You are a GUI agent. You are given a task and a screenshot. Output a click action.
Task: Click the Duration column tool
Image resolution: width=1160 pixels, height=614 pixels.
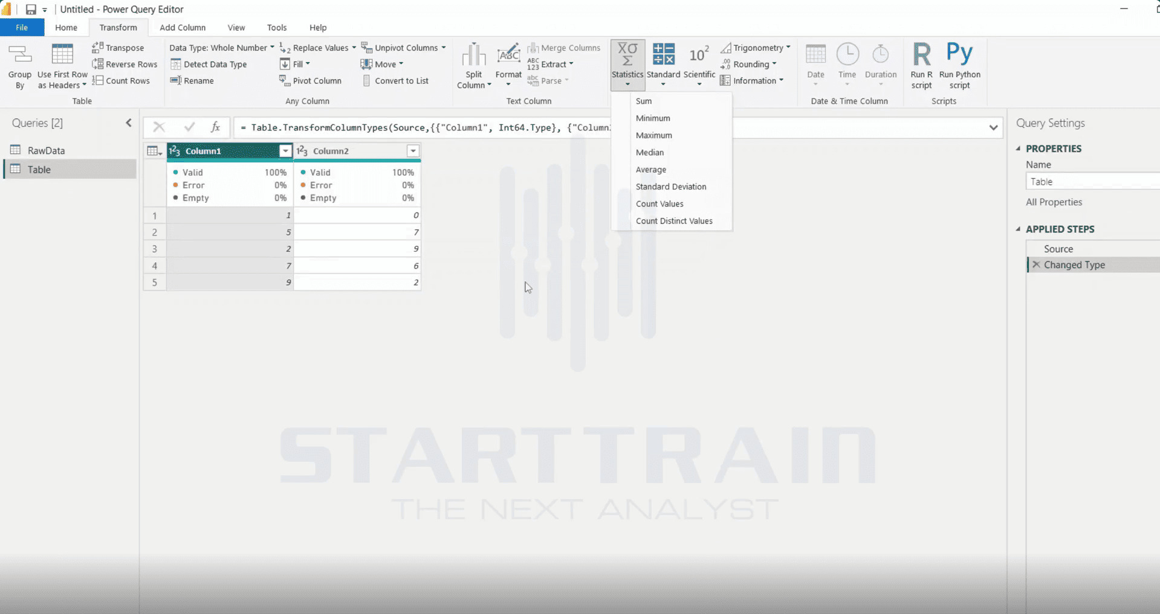point(881,65)
